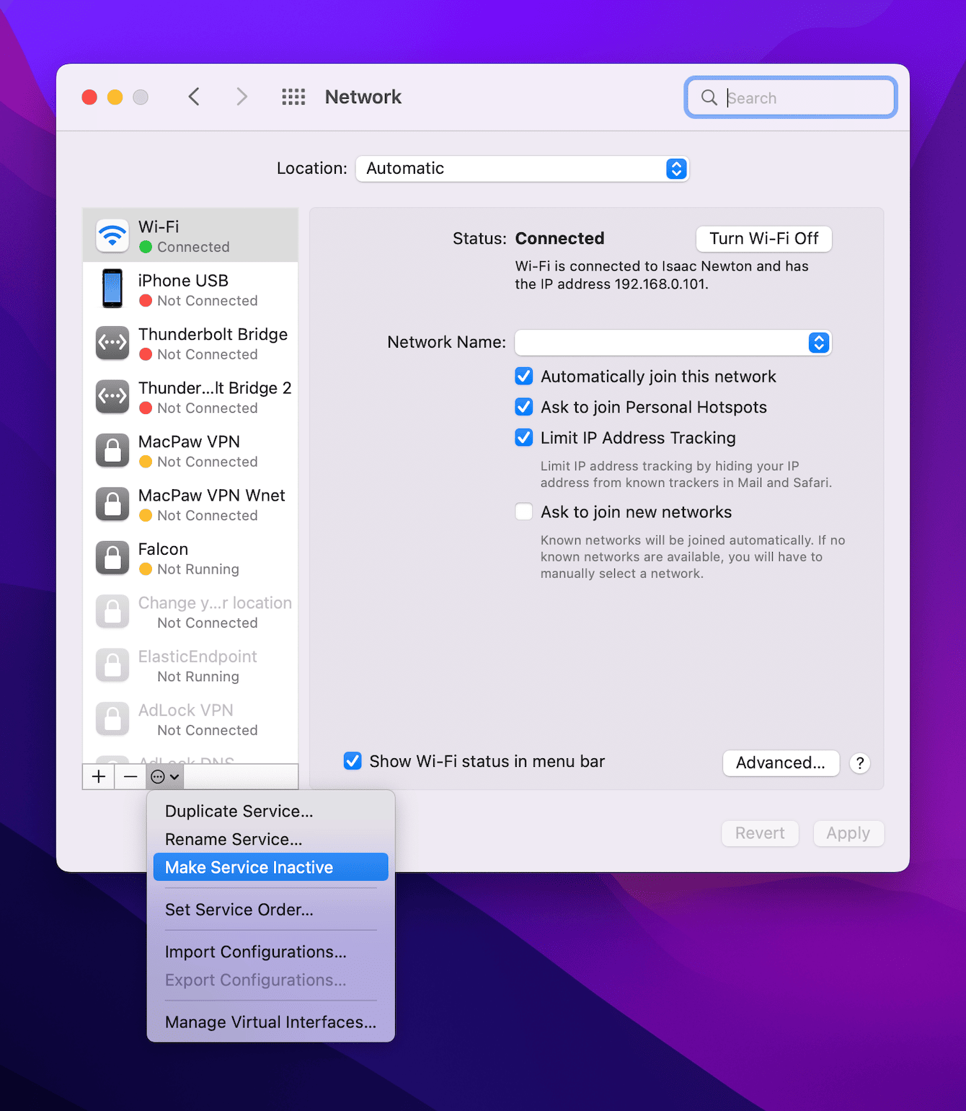
Task: Select the MacPaw VPN lock icon
Action: (x=112, y=450)
